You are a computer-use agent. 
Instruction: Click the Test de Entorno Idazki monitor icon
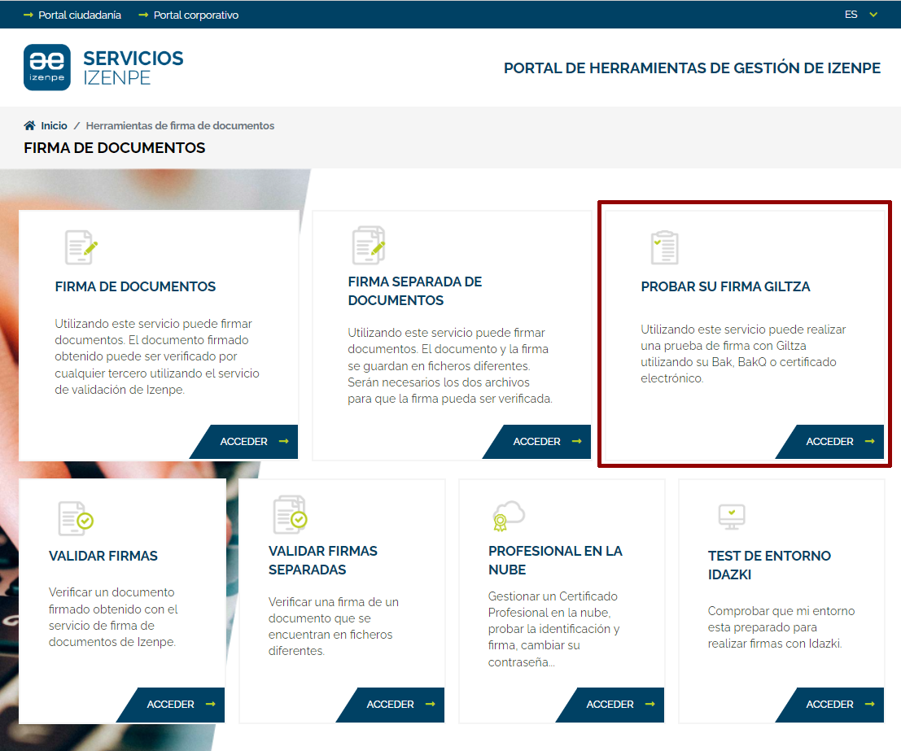point(732,516)
